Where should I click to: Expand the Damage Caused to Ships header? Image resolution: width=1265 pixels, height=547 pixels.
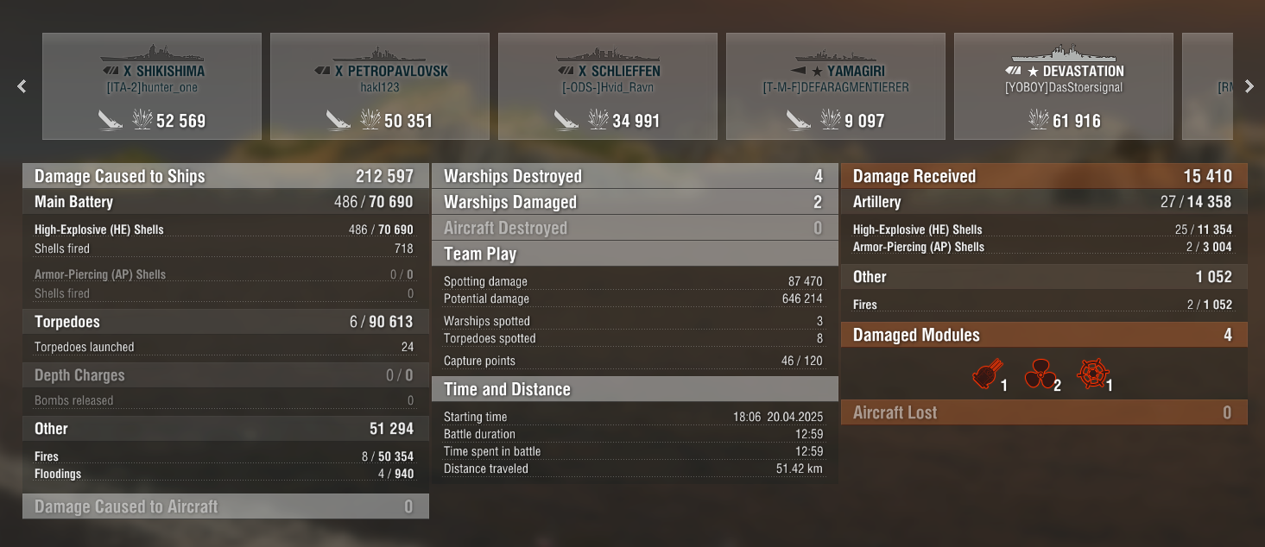tap(225, 176)
